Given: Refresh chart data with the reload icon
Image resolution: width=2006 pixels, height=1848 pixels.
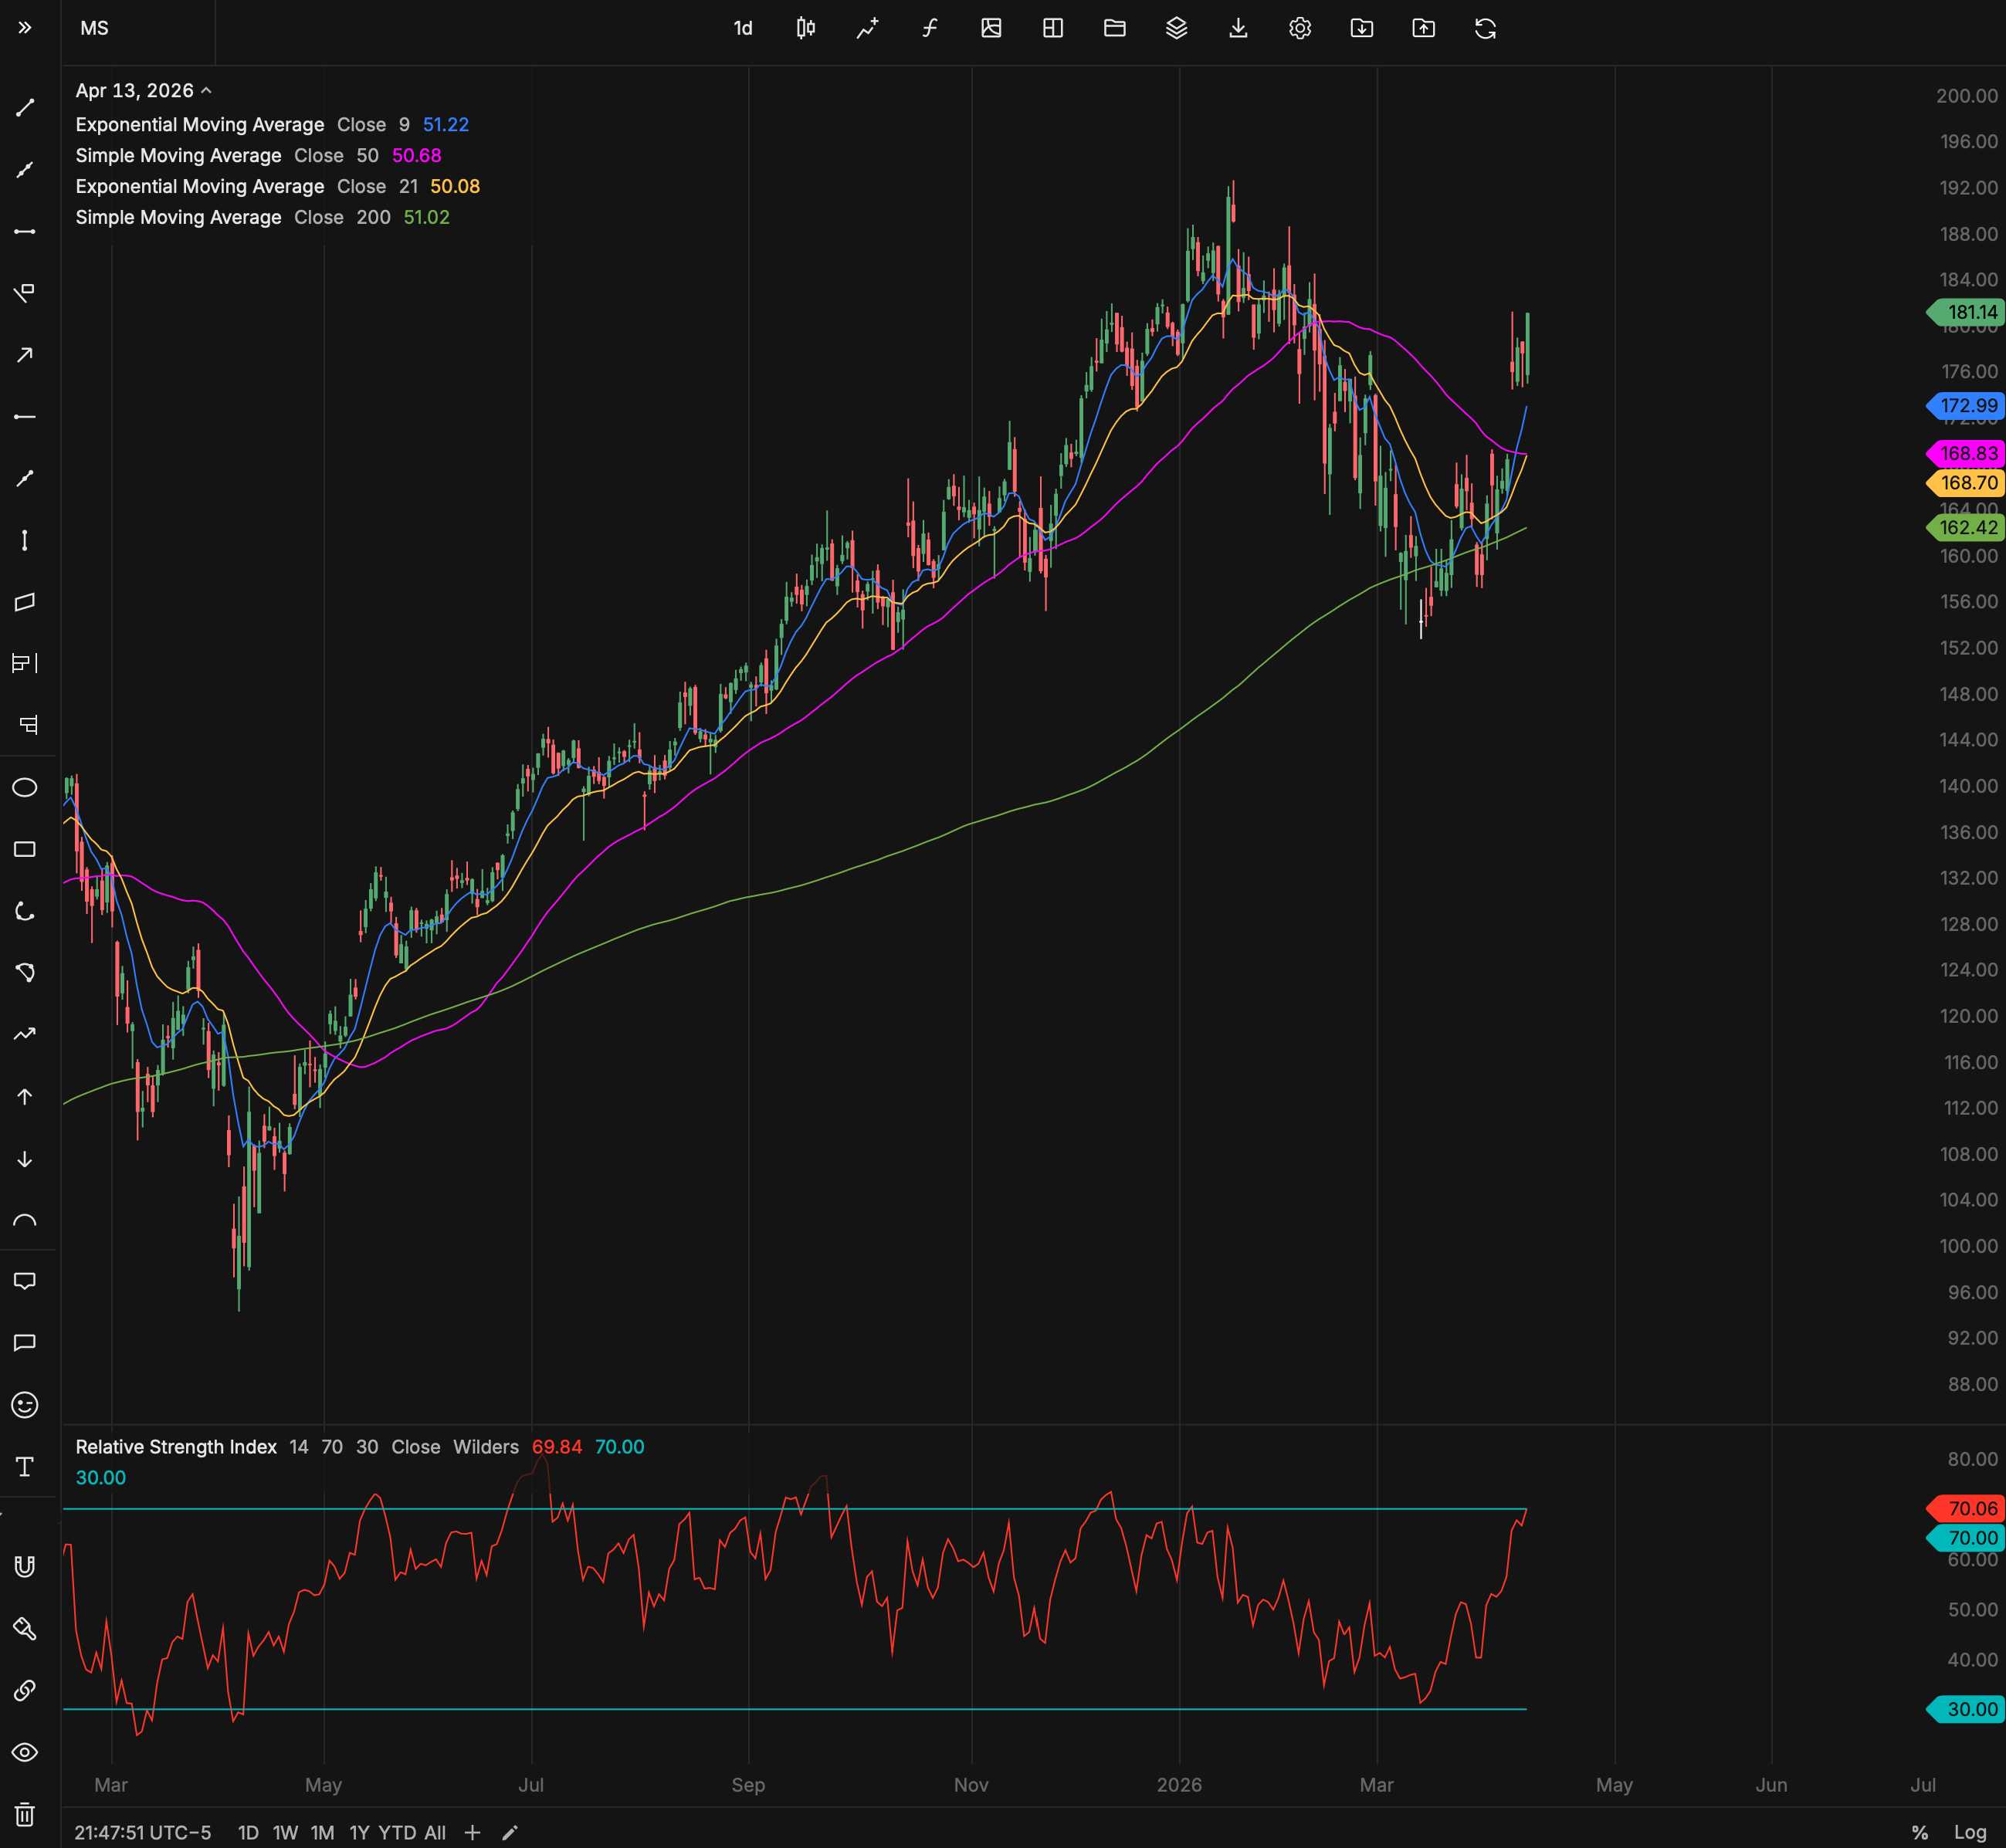Looking at the screenshot, I should point(1486,28).
